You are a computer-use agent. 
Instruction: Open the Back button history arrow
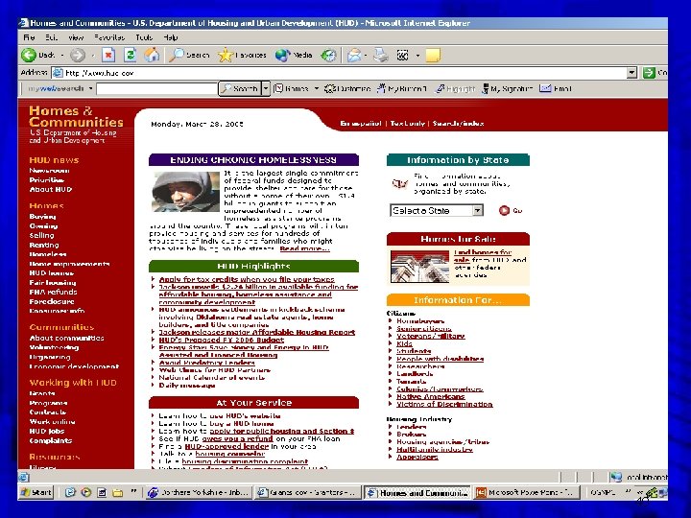pyautogui.click(x=62, y=55)
